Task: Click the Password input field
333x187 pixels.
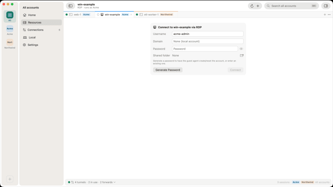Action: (205, 49)
